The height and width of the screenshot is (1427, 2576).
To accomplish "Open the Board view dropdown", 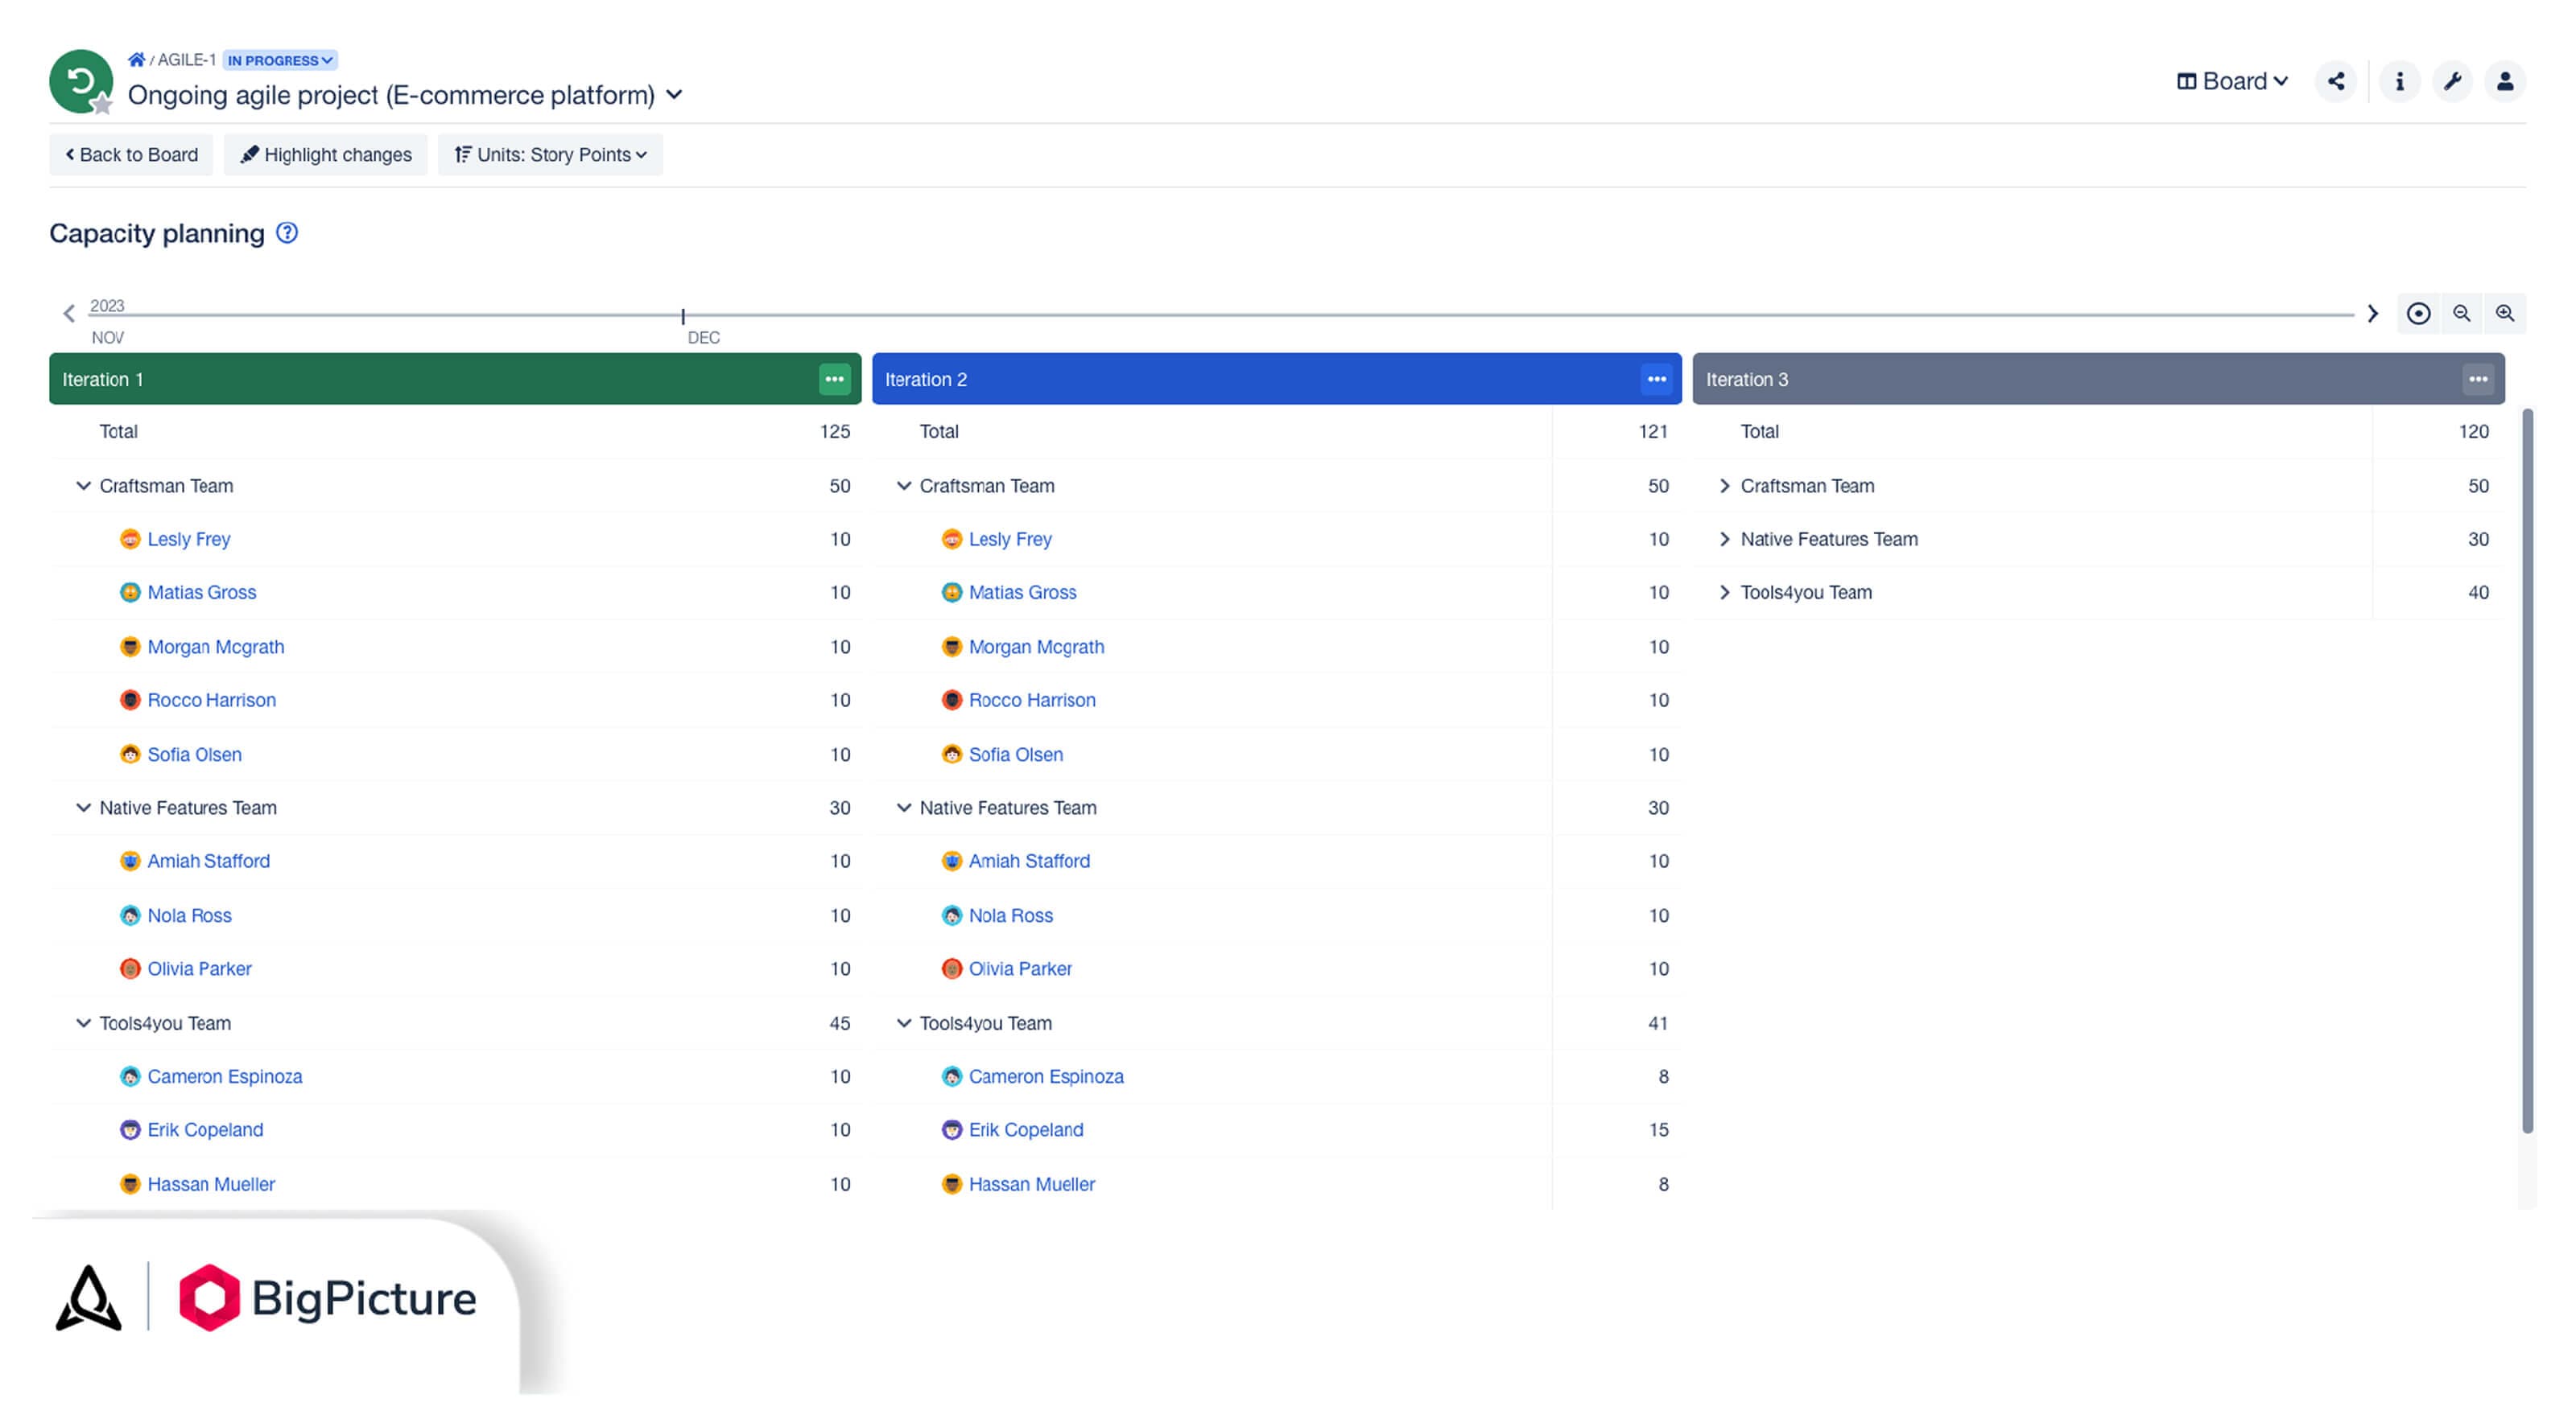I will (2232, 81).
